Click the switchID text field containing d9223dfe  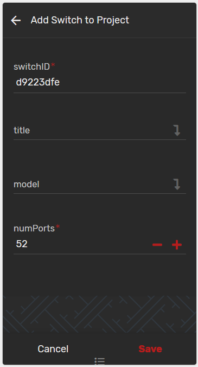(x=100, y=82)
